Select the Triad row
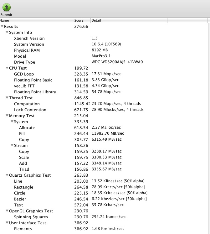 [104, 169]
